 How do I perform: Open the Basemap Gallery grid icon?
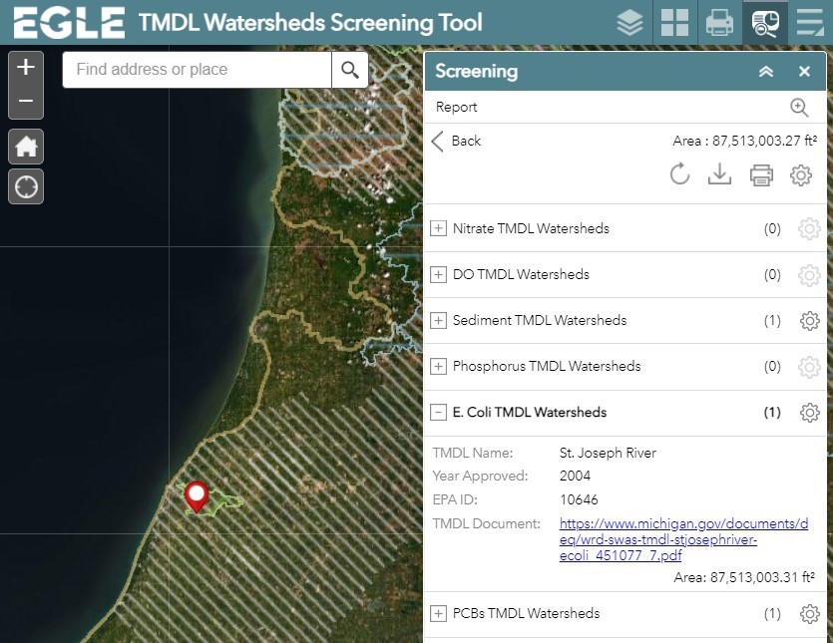click(674, 22)
